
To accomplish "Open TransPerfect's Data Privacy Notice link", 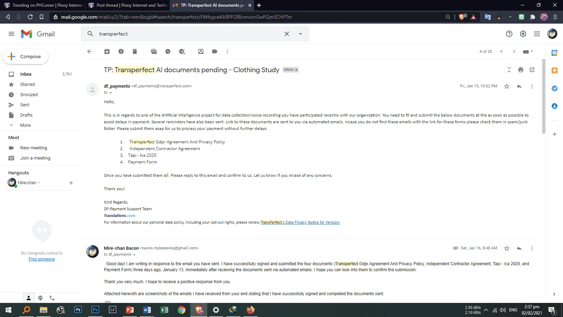I will 300,222.
